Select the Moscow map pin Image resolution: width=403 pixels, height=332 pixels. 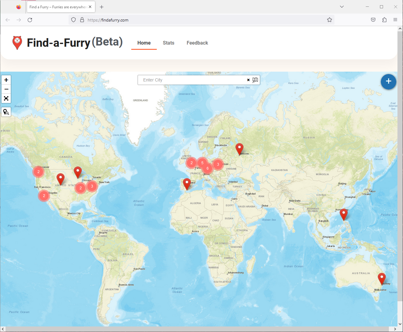pyautogui.click(x=239, y=149)
